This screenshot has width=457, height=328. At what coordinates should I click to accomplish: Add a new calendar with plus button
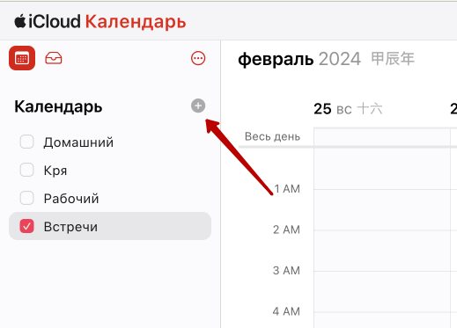[198, 106]
